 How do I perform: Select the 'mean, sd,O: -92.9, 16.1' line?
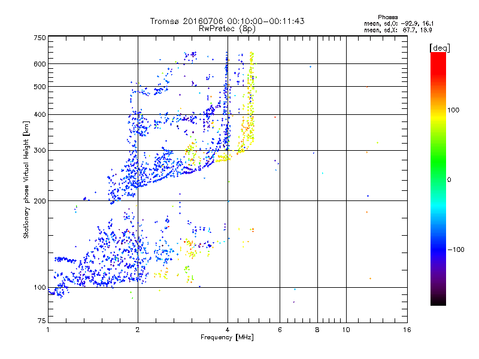pyautogui.click(x=399, y=23)
